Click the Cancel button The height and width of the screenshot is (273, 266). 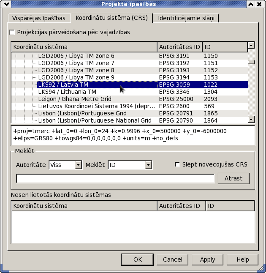pyautogui.click(x=172, y=259)
